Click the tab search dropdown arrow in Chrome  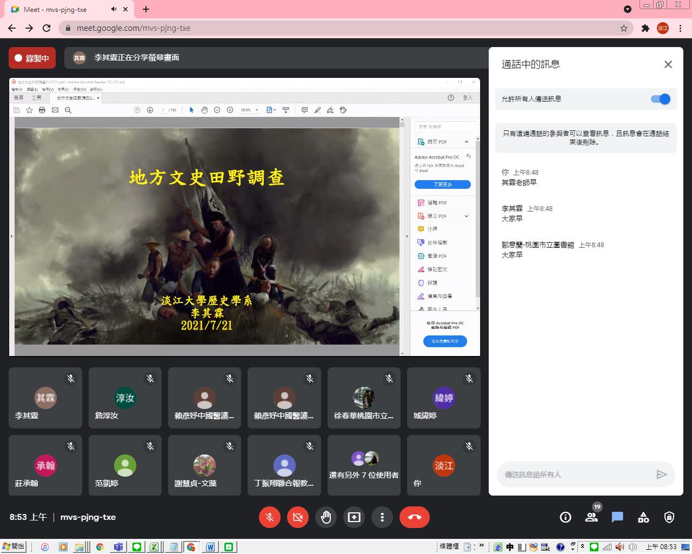(x=627, y=9)
